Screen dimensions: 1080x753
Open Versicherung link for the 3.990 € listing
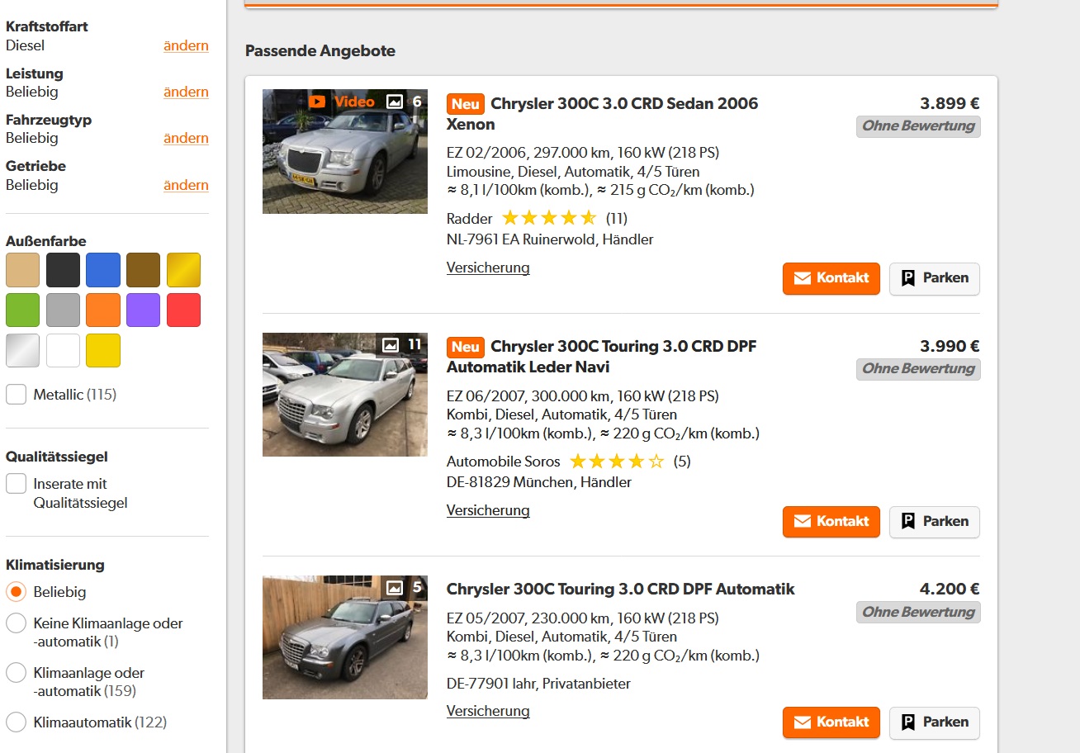point(488,510)
